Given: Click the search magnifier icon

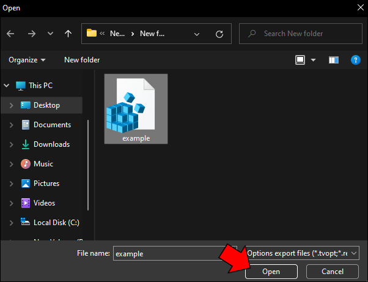Looking at the screenshot, I should pyautogui.click(x=252, y=34).
